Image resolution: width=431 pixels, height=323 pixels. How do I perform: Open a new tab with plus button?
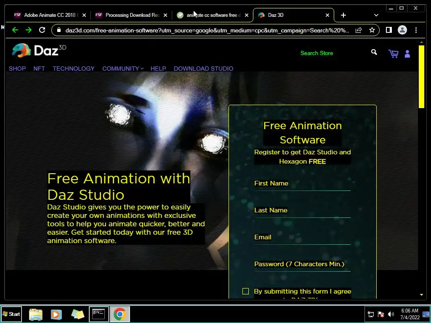point(343,15)
